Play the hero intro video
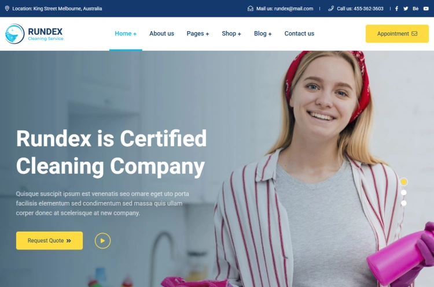Screen dimensions: 434x287 102,241
